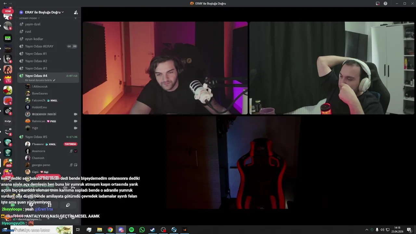
Task: Click the muted microphone icon beside georges perec
Action: (x=71, y=165)
